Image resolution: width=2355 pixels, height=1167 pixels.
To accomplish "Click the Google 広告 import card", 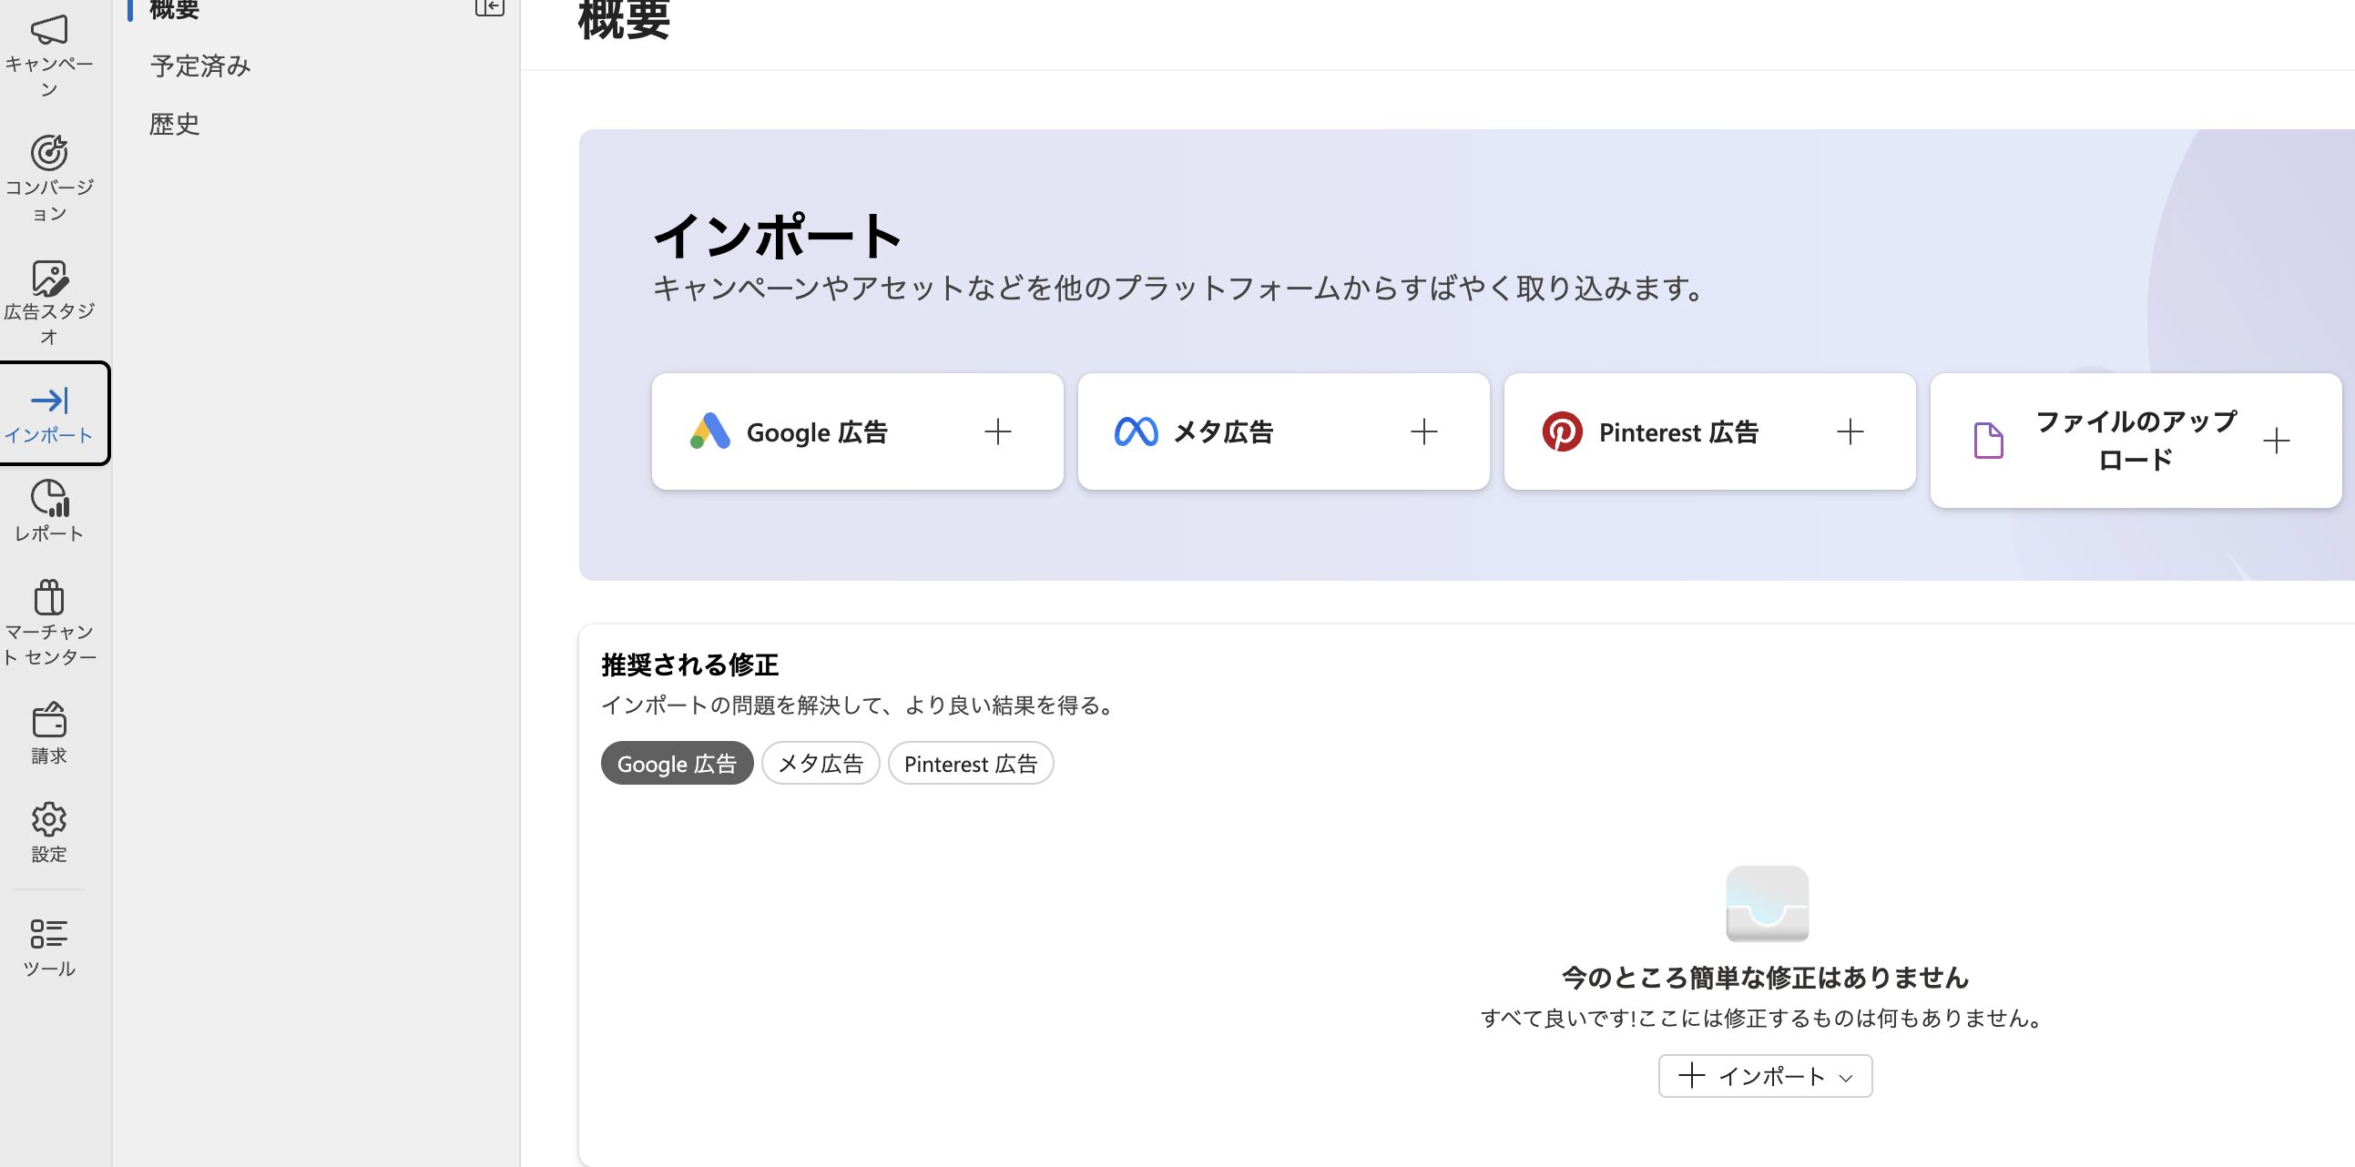I will pos(857,431).
